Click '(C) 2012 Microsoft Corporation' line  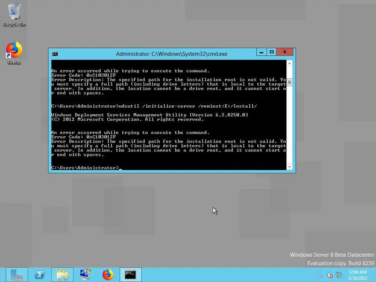[127, 119]
